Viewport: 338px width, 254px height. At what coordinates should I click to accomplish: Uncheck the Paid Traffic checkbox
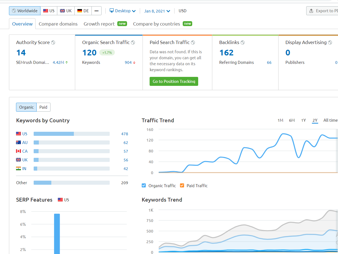[182, 186]
